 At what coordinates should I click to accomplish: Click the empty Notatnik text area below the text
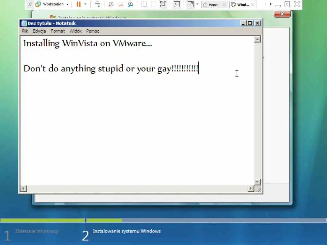click(137, 129)
